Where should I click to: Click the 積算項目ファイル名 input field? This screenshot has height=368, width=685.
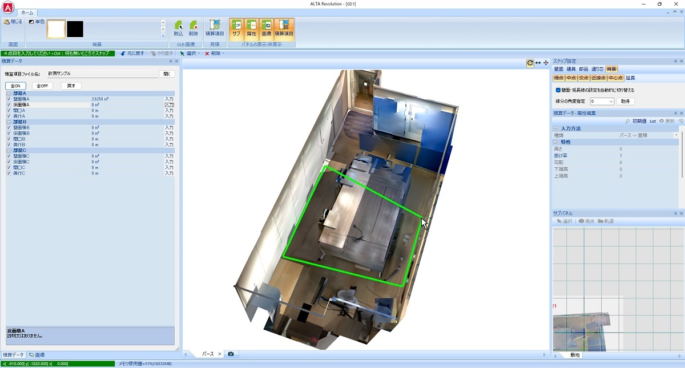pyautogui.click(x=110, y=74)
